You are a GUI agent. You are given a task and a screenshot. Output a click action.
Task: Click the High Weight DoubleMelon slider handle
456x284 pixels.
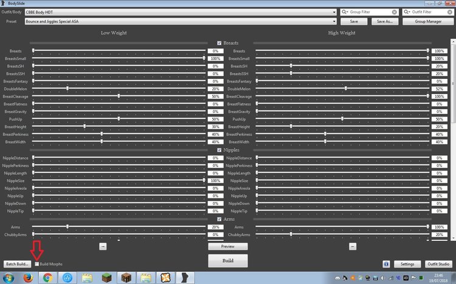pyautogui.click(x=346, y=88)
